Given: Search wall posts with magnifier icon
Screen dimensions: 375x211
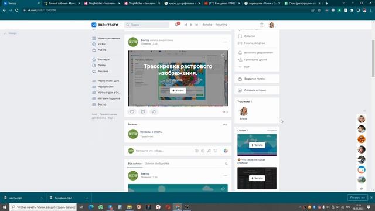Looking at the screenshot, I should (x=226, y=164).
